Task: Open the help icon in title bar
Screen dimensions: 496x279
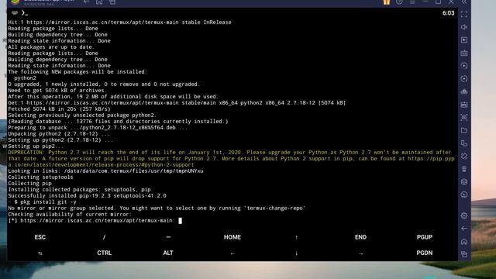Action: coord(400,2)
